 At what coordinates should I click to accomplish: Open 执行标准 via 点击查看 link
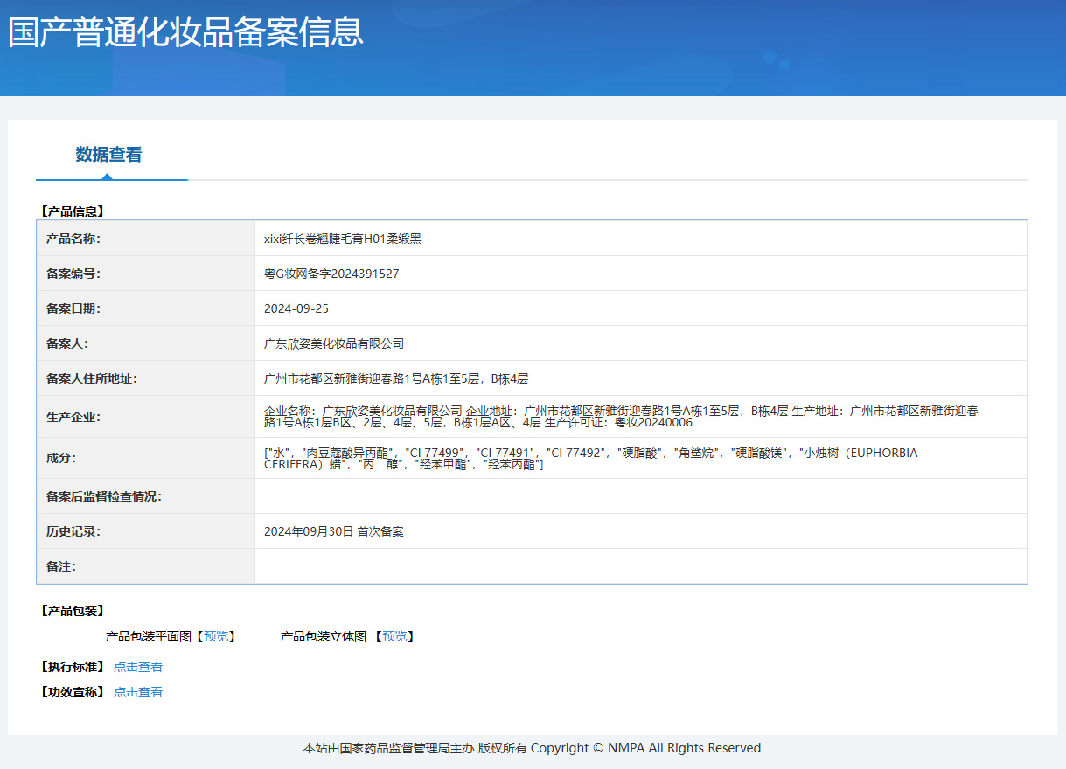138,666
